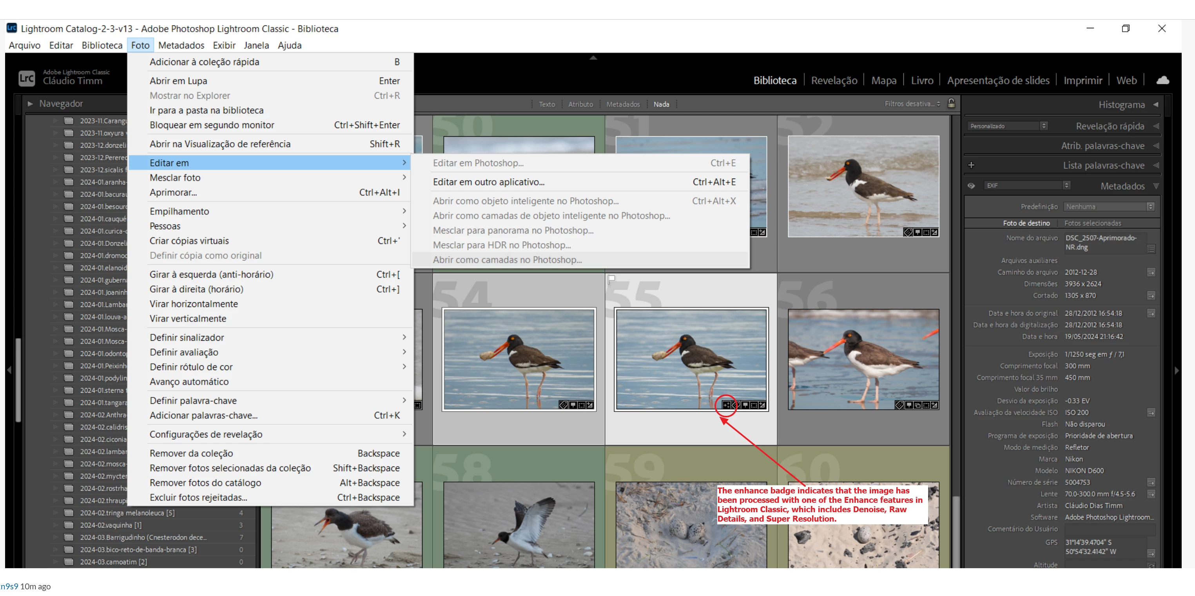Click the cloud sync status icon
This screenshot has width=1195, height=596.
(x=1162, y=80)
